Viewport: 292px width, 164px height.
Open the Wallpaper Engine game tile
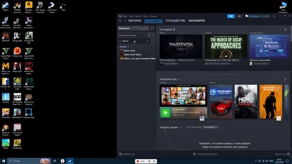tap(221, 102)
